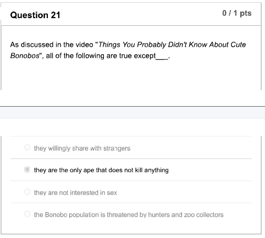The image size is (265, 238).
Task: Click the selected radio button beside 'only ape that does not kill'
Action: click(x=27, y=170)
